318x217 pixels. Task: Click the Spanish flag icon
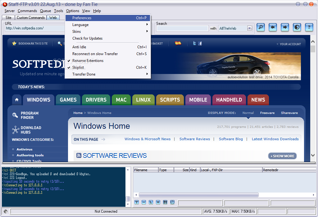pos(178,43)
